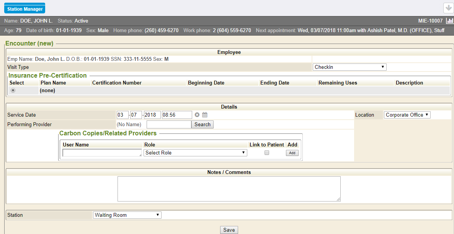Click inside the Notes / Comments text area

pos(229,188)
